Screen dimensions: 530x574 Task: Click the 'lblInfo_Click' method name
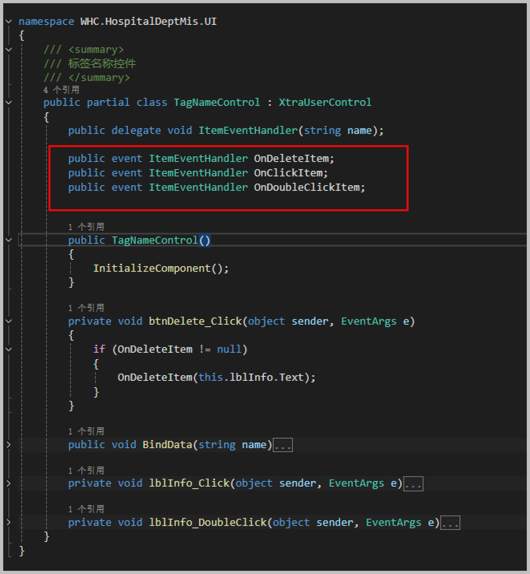click(189, 483)
